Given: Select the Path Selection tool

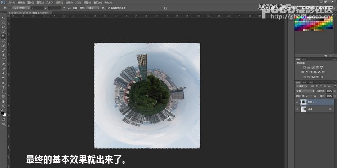Looking at the screenshot, I should [x=4, y=92].
